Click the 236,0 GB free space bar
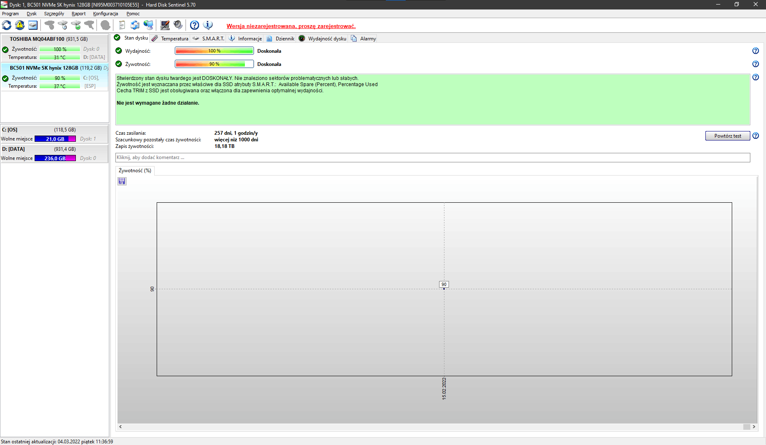The height and width of the screenshot is (445, 766). click(55, 158)
